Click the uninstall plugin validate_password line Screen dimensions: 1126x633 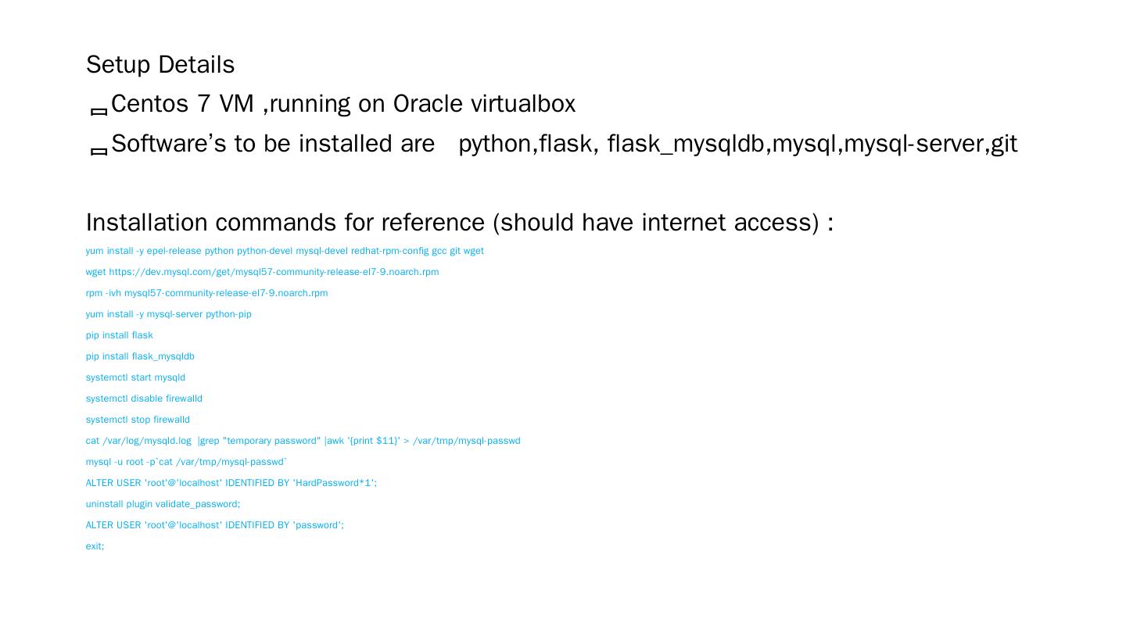pos(163,504)
